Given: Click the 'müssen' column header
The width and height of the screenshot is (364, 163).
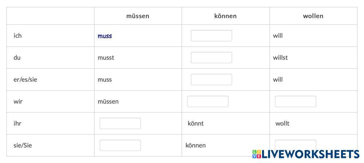Looking at the screenshot, I should point(138,16).
